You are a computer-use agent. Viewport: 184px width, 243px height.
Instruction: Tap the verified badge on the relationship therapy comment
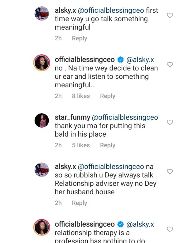click(x=120, y=224)
